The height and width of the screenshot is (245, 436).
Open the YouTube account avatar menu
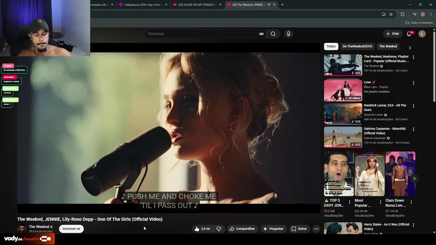pos(422,34)
